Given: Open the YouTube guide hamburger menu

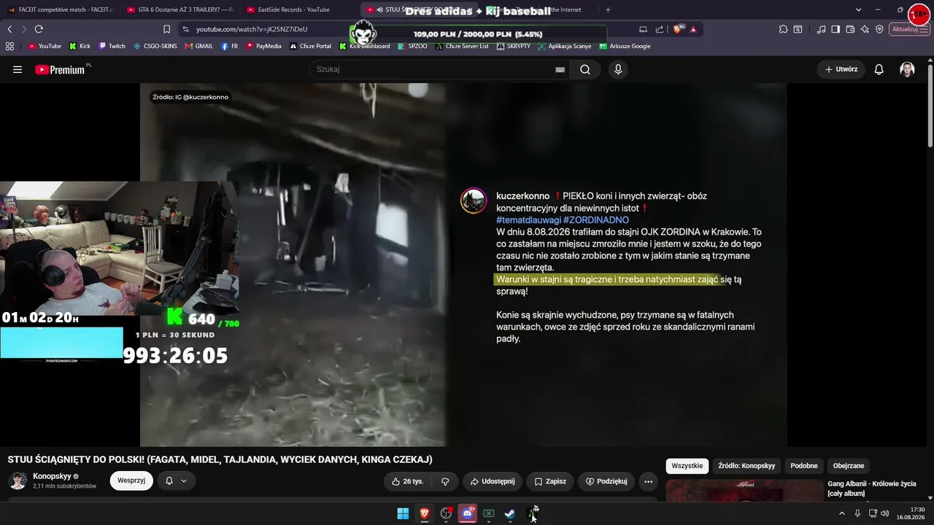Looking at the screenshot, I should (18, 69).
